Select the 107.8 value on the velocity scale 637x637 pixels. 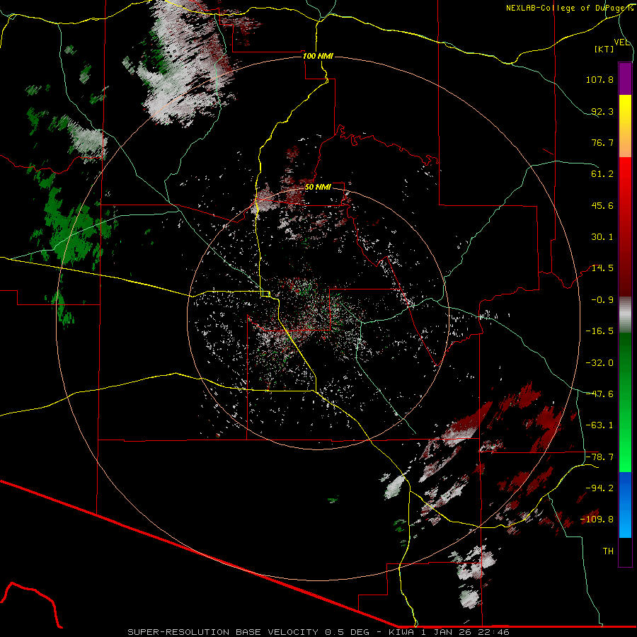pyautogui.click(x=599, y=79)
